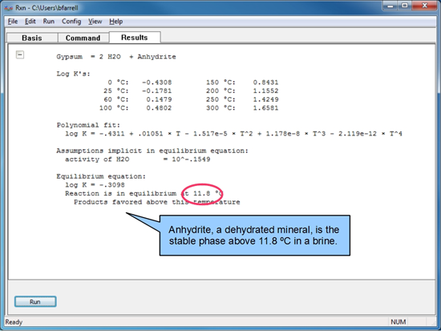The width and height of the screenshot is (441, 331).
Task: Click the NUM indicator in status bar
Action: [x=398, y=321]
